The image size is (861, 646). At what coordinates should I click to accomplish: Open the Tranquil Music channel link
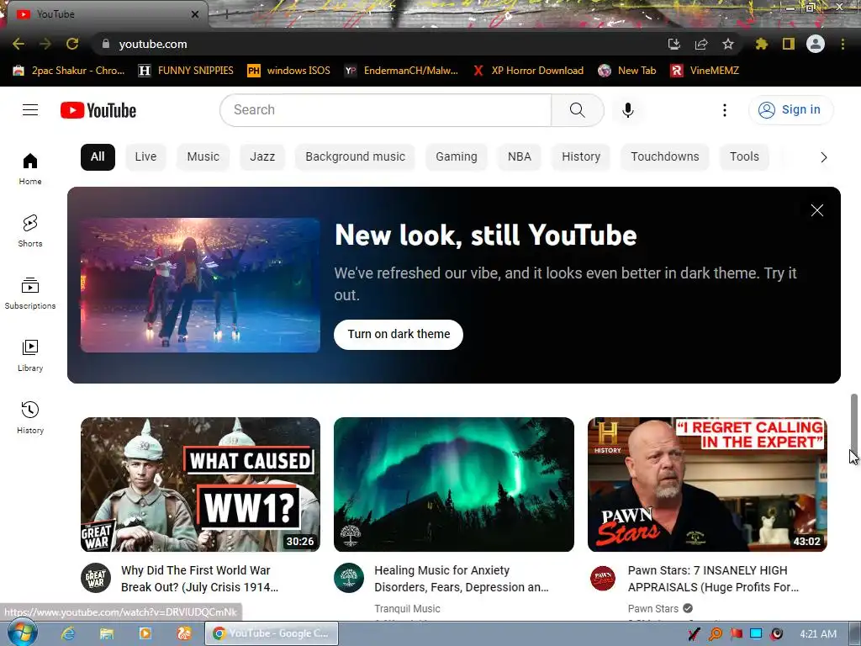(408, 609)
